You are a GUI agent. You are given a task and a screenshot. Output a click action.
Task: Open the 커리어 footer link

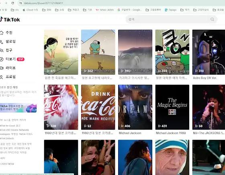[22, 120]
